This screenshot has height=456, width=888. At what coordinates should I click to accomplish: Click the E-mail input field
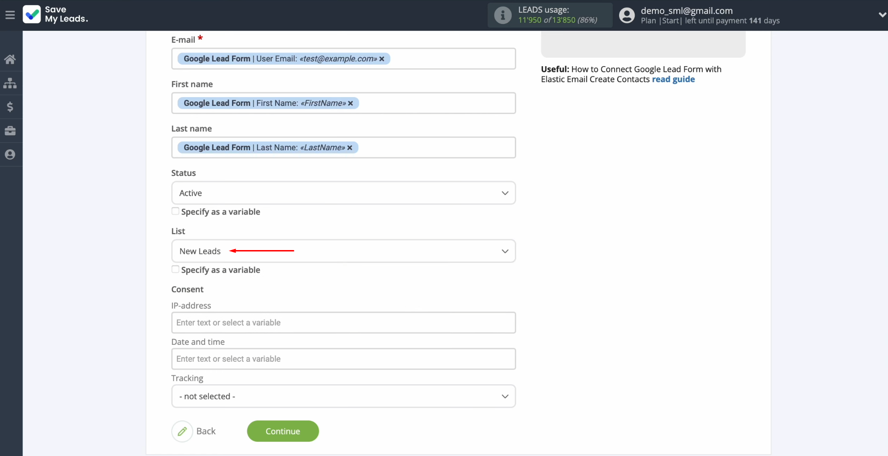[344, 59]
